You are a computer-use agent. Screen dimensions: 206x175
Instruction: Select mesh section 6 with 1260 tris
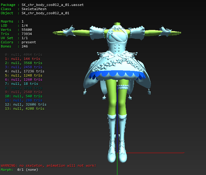(24, 79)
